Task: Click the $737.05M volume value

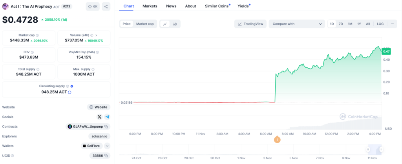Action: (x=73, y=40)
